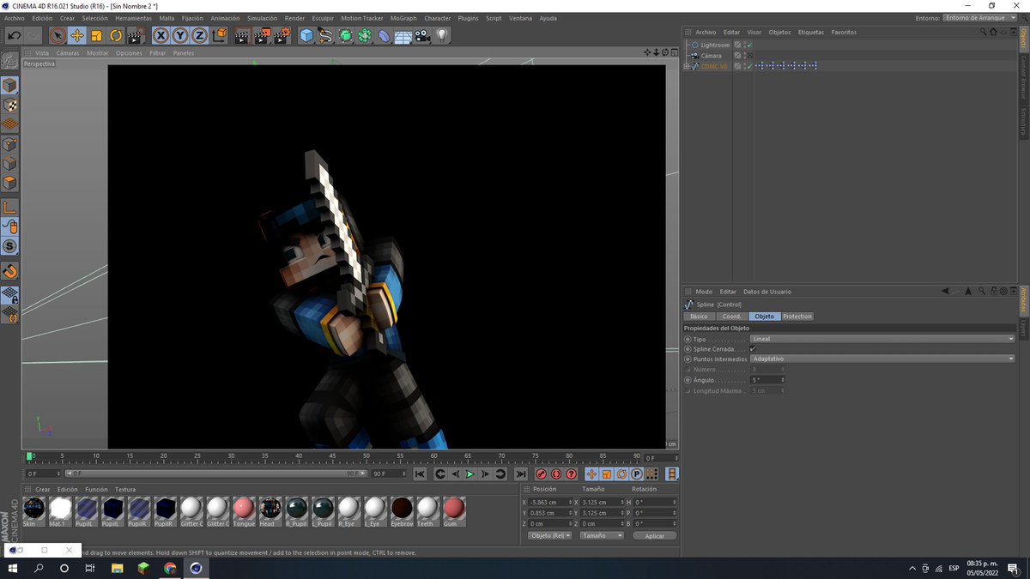Viewport: 1030px width, 579px height.
Task: Expand the CDMC V8 object tree
Action: pyautogui.click(x=686, y=66)
